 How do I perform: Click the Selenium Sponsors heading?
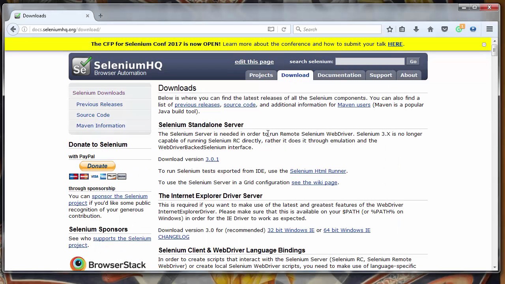pos(98,229)
